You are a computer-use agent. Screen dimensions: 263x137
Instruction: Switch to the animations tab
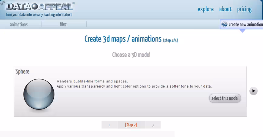[19, 25]
